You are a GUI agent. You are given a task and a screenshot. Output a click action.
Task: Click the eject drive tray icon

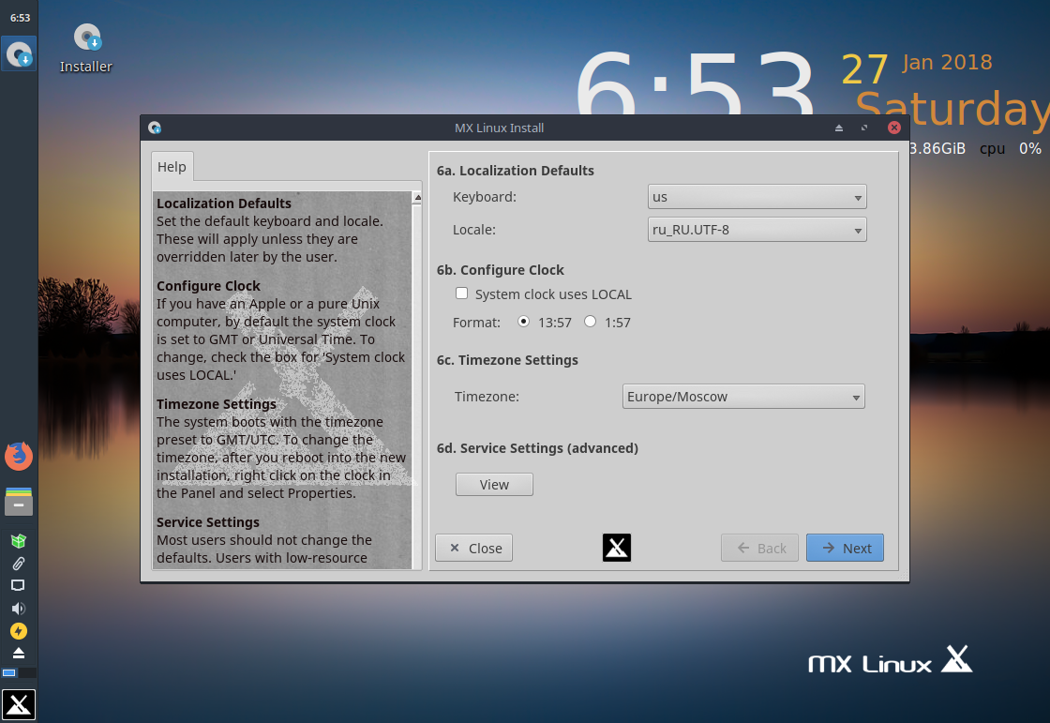point(19,653)
